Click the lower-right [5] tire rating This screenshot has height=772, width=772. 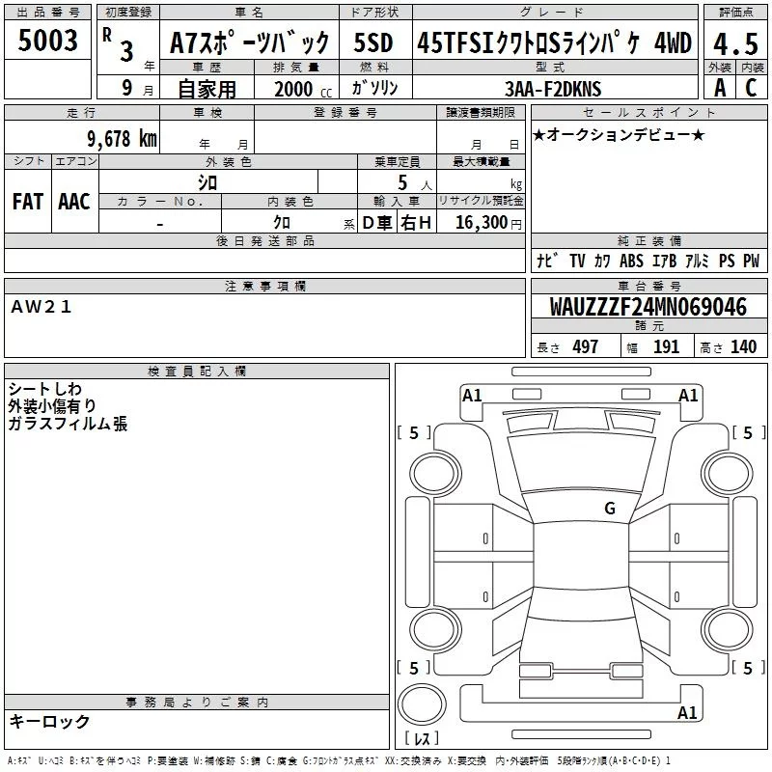(x=749, y=668)
